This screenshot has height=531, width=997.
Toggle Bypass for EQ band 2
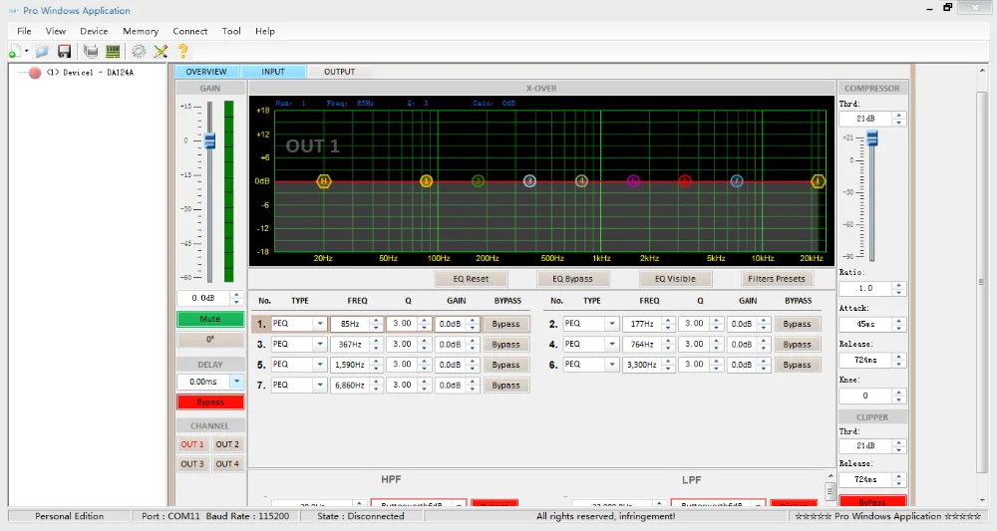tap(797, 324)
